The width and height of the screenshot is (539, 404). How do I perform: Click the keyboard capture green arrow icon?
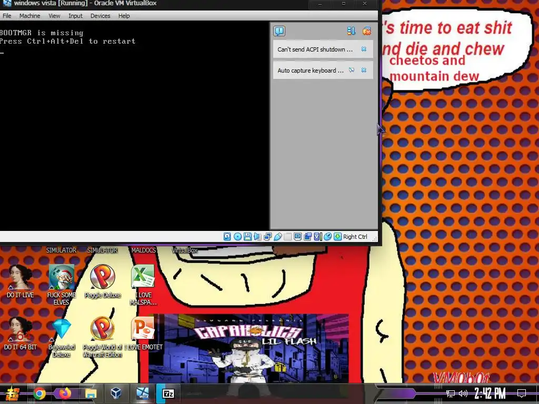(337, 236)
